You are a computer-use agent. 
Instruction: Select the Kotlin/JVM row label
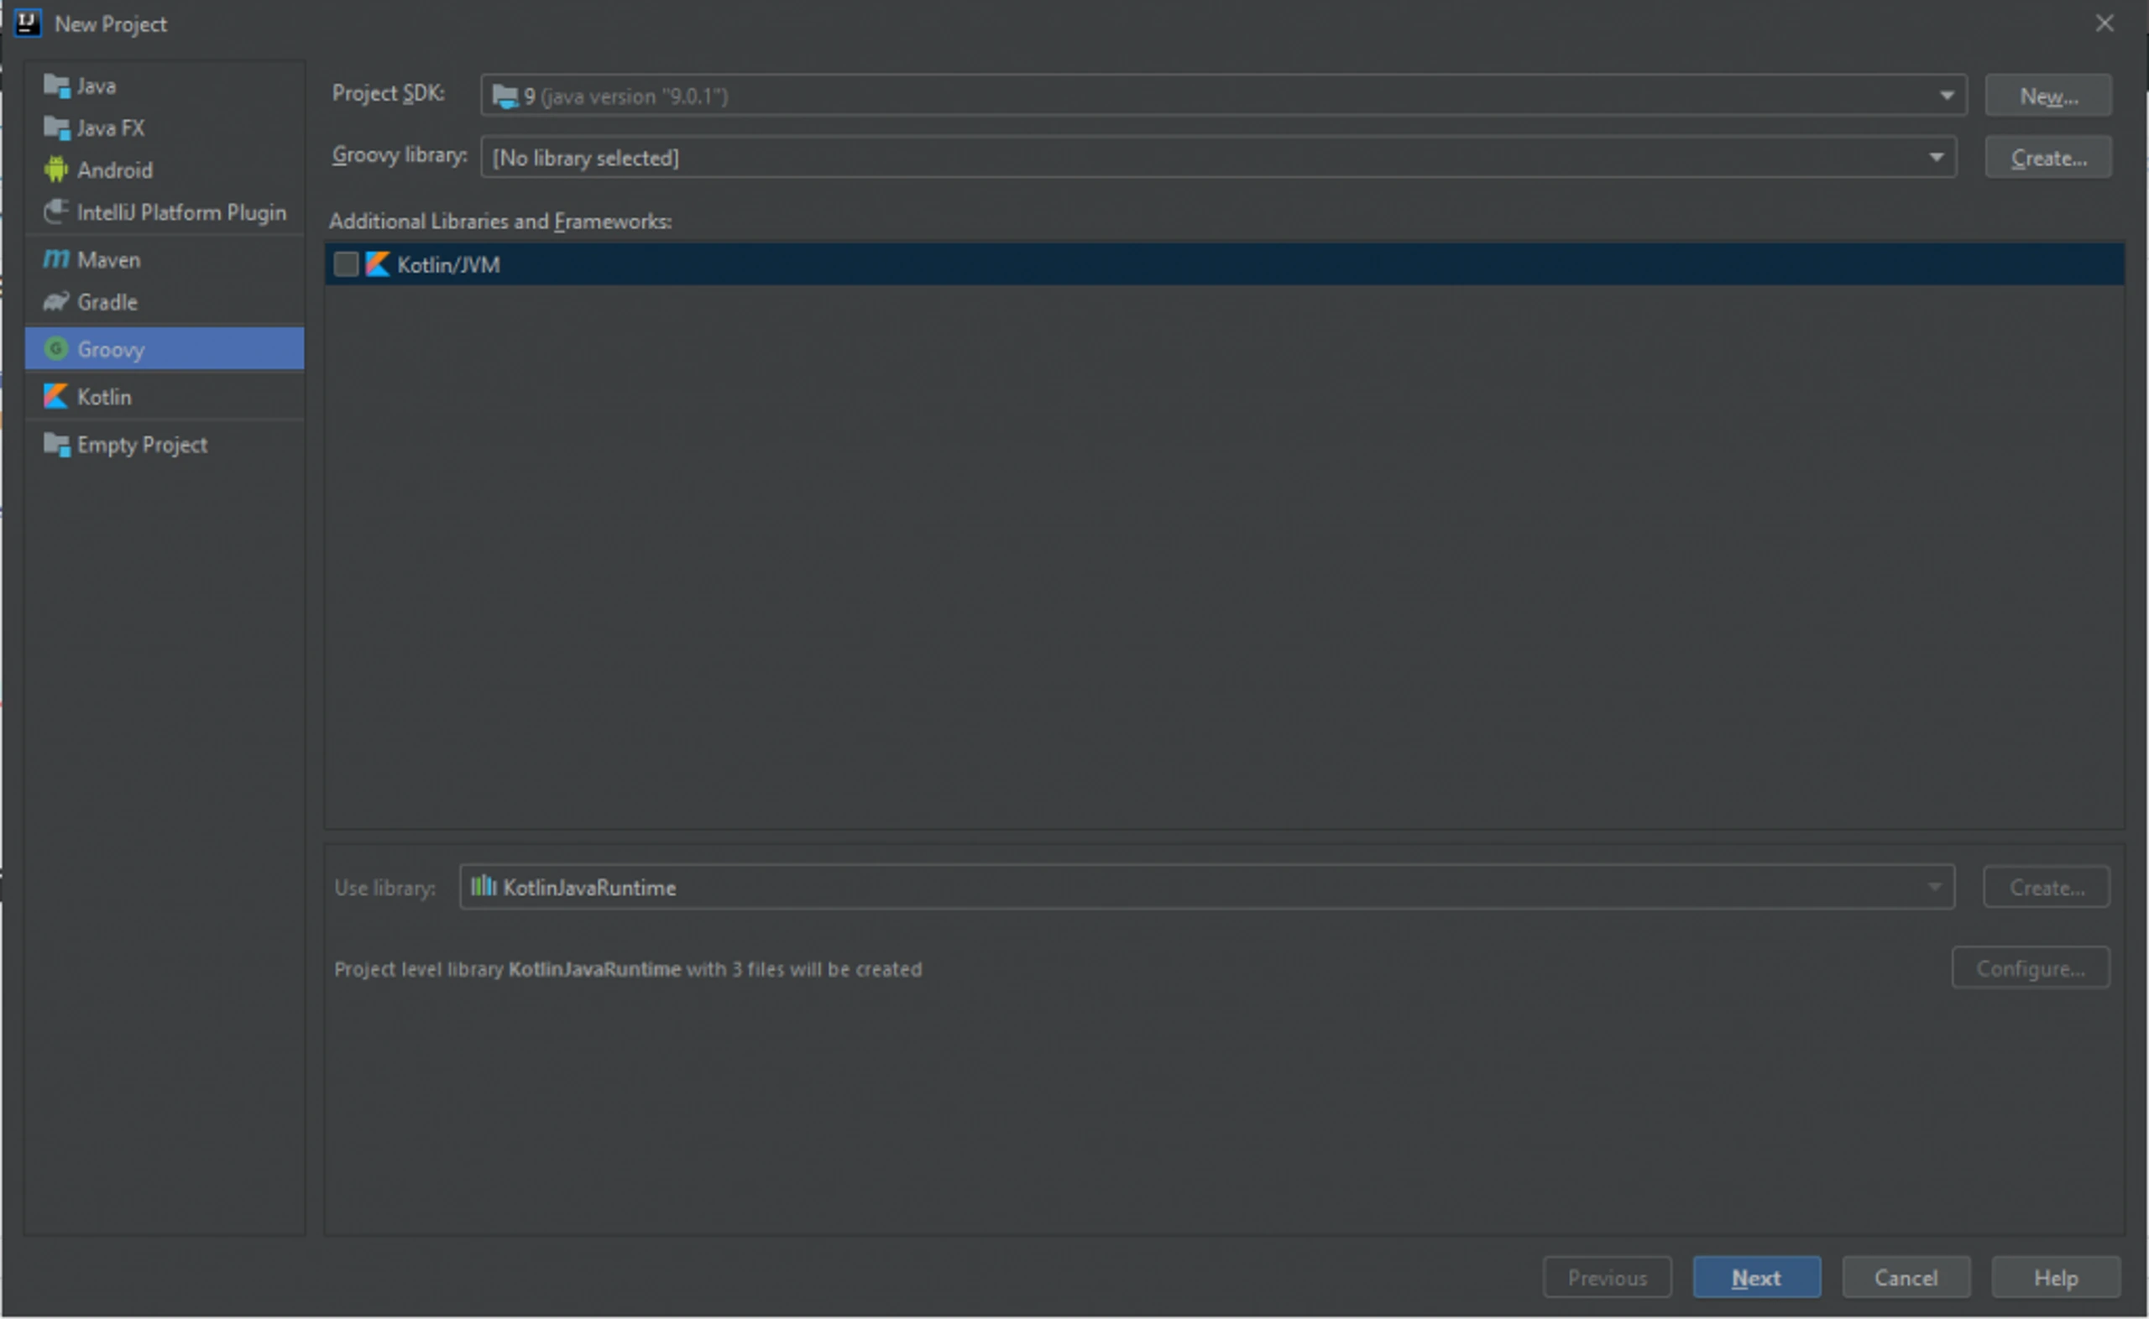(448, 264)
